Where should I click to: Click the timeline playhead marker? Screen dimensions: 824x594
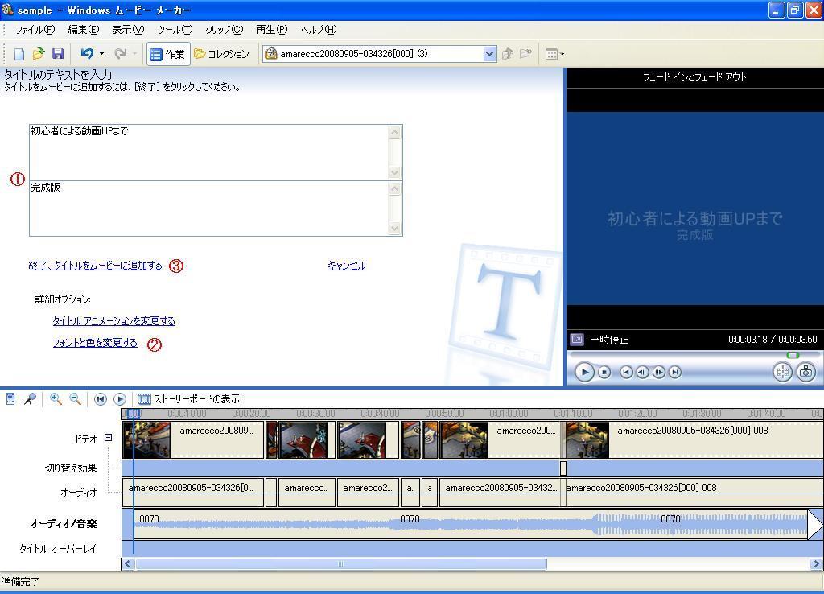[133, 415]
